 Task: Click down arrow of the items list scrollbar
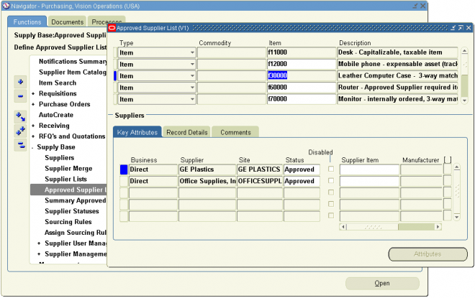[464, 101]
